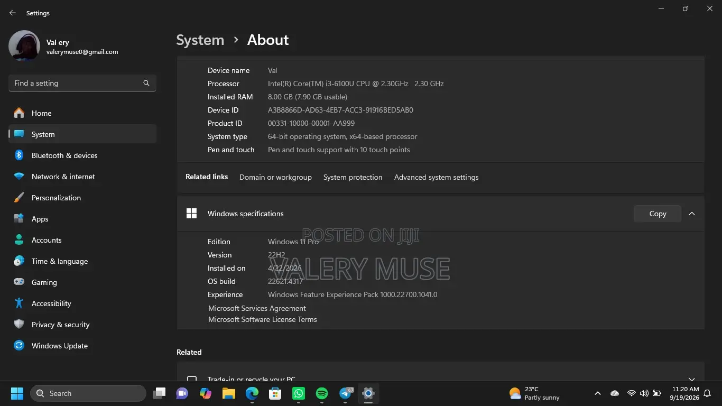Image resolution: width=722 pixels, height=406 pixels.
Task: Click the Accessibility figure icon
Action: (19, 303)
